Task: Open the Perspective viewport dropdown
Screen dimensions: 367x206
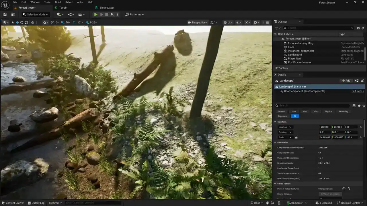Action: click(198, 23)
